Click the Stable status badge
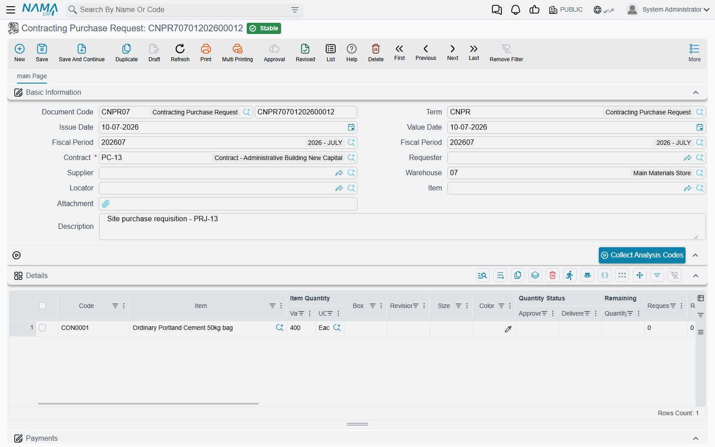 [x=264, y=29]
